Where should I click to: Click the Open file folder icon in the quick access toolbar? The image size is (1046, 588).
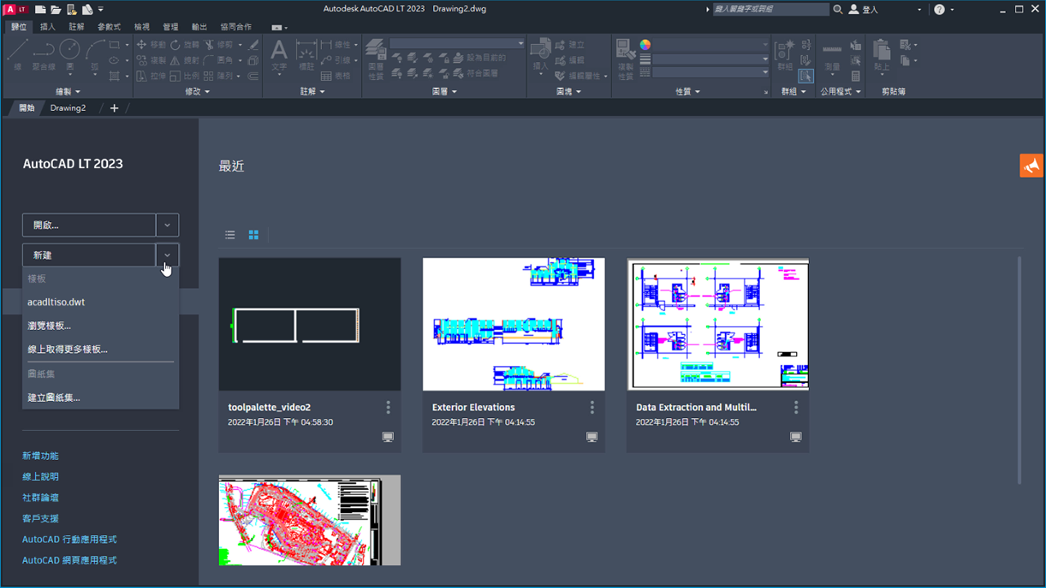56,10
